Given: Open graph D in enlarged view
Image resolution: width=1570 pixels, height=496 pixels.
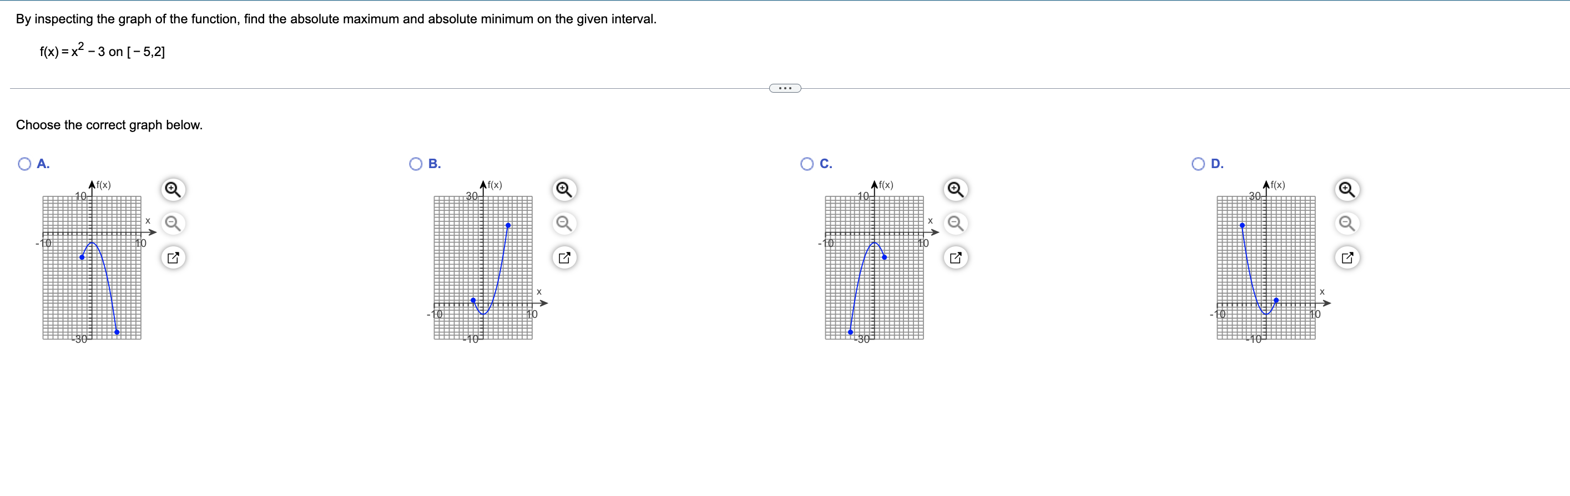Looking at the screenshot, I should coord(1347,257).
